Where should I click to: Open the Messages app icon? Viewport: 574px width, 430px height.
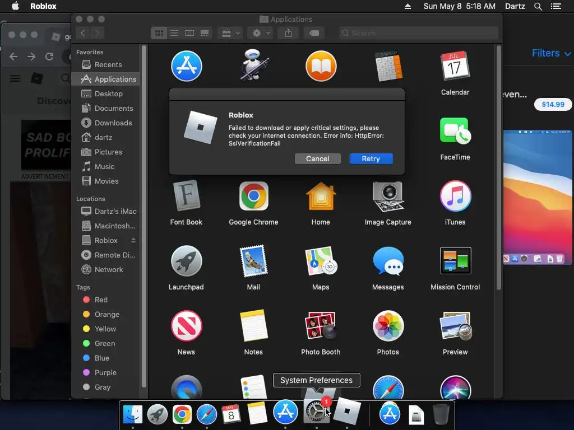pos(388,261)
